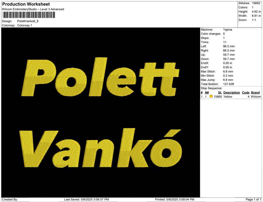263x202 pixels.
Task: Click the 'Production Worksheet' title
Action: 26,4
